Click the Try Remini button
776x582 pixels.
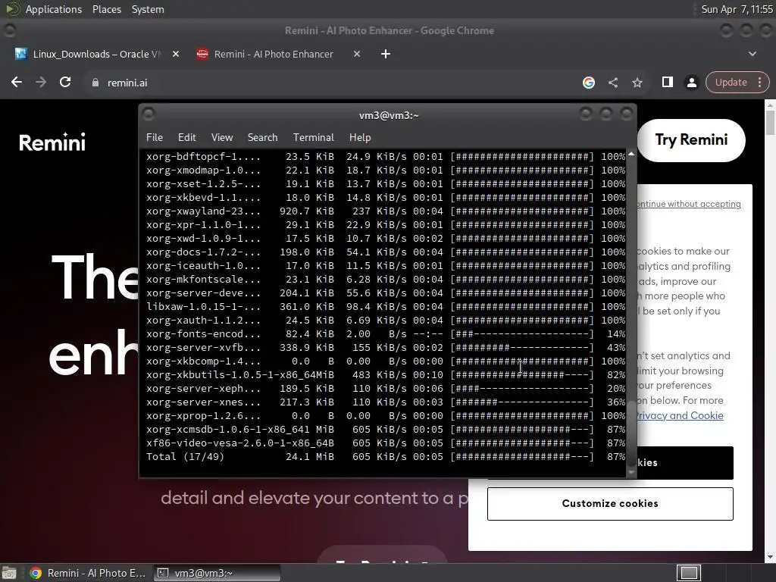pyautogui.click(x=691, y=140)
